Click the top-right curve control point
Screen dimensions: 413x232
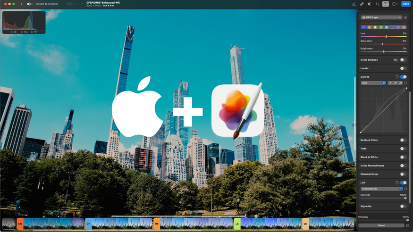406,88
